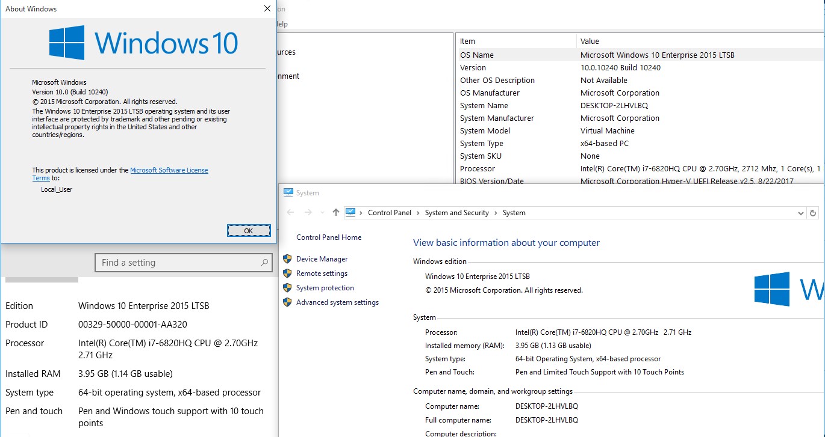Open the recent locations dropdown arrow
This screenshot has width=825, height=437.
click(x=322, y=213)
